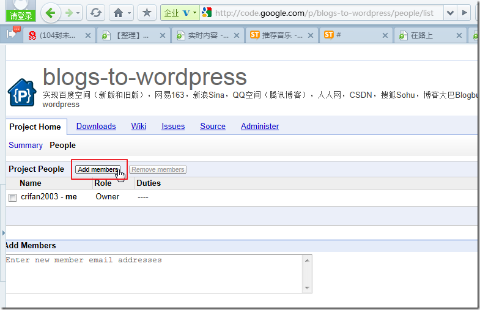Click the Remove members button
This screenshot has height=310, width=480.
(x=158, y=169)
